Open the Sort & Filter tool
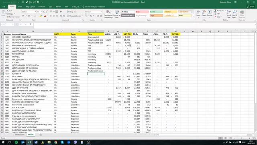 tap(228, 14)
